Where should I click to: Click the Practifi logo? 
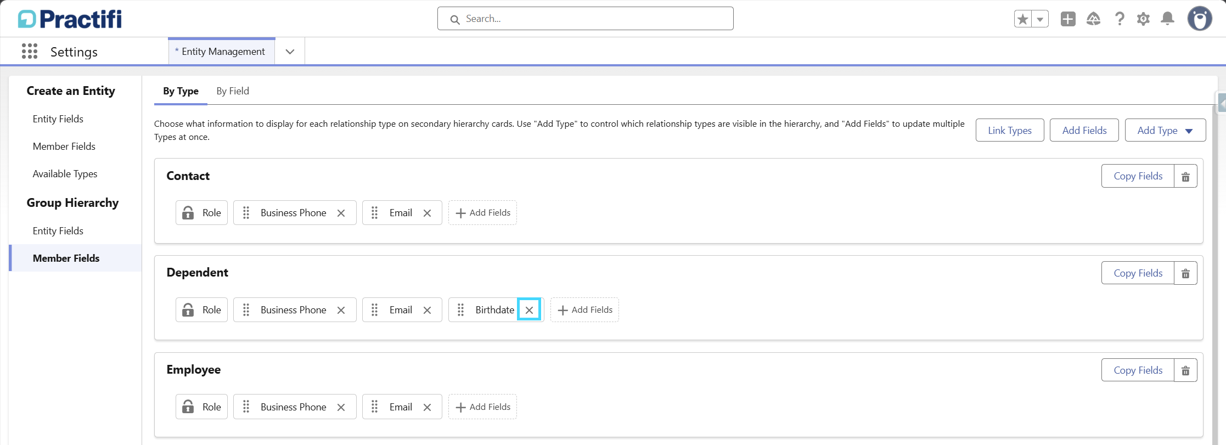70,19
